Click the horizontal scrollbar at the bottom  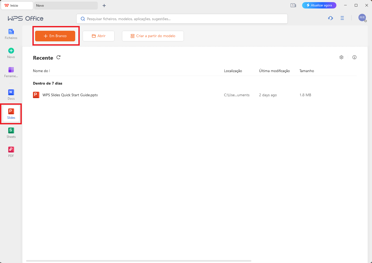139,261
